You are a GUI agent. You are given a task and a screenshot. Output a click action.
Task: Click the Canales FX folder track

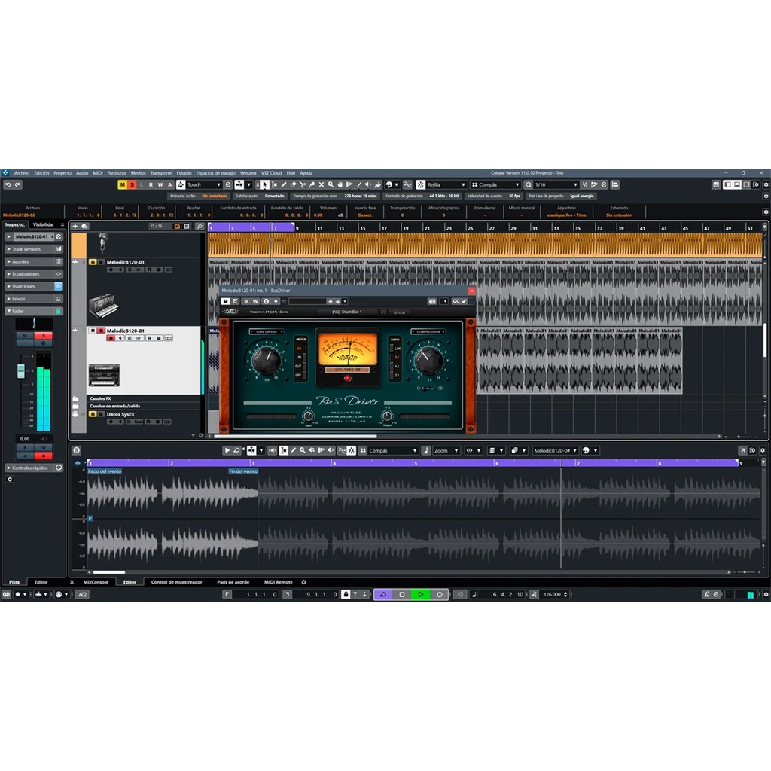[144, 399]
